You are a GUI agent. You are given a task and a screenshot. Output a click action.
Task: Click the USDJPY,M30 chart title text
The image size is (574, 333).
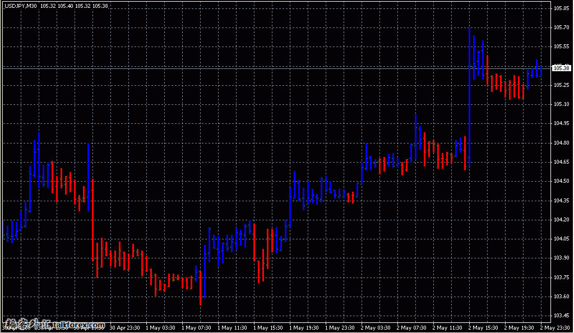tap(21, 6)
